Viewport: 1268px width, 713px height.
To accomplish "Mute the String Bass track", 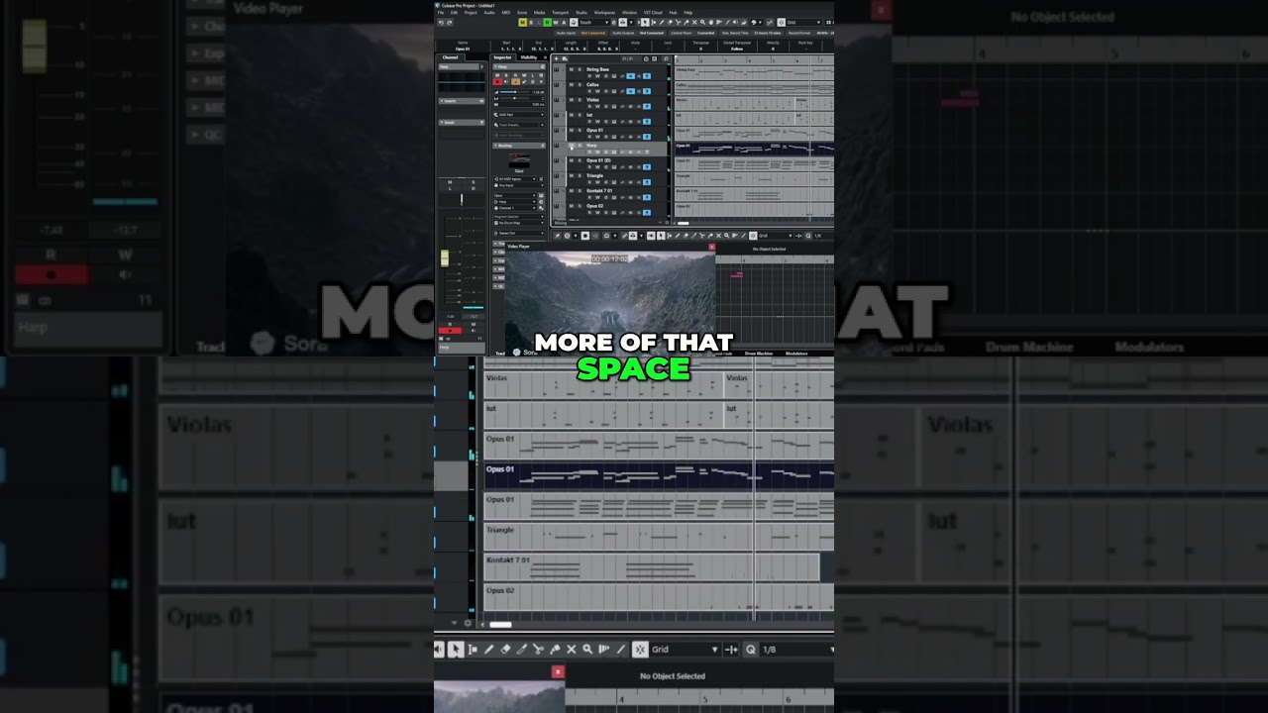I will coord(572,69).
